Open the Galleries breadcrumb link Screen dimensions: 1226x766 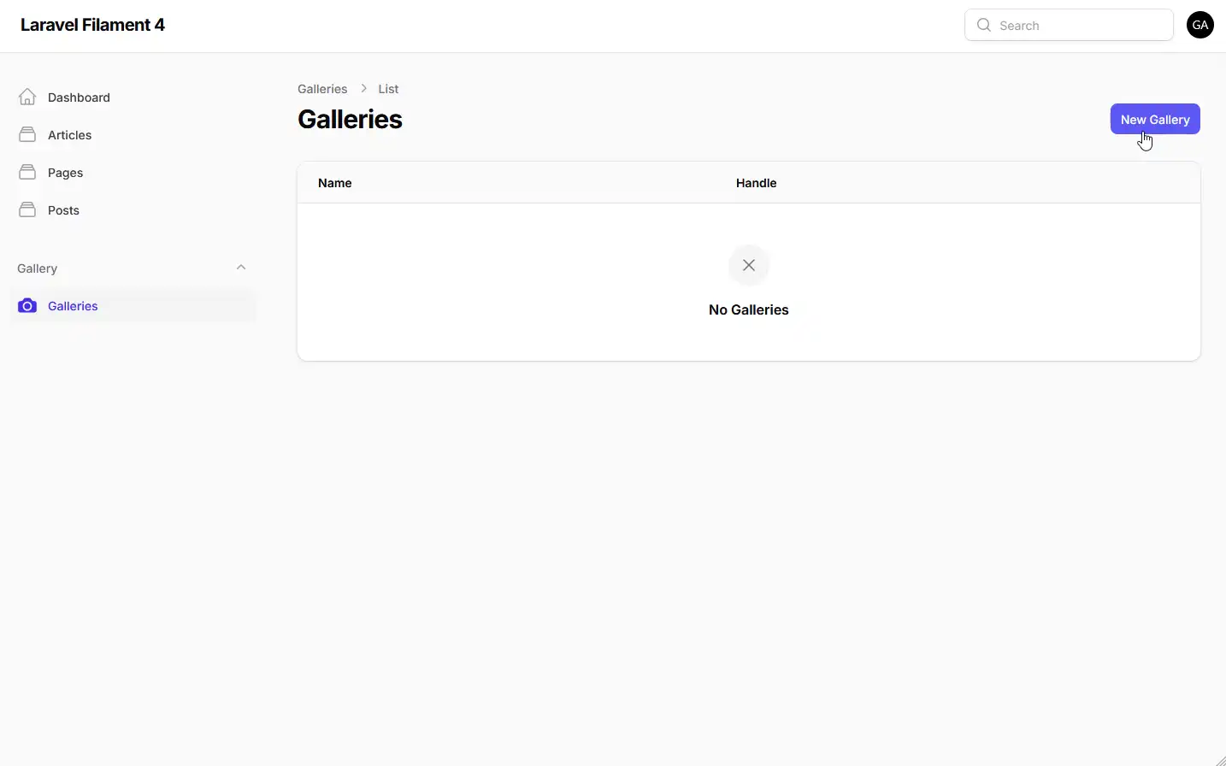[x=321, y=88]
